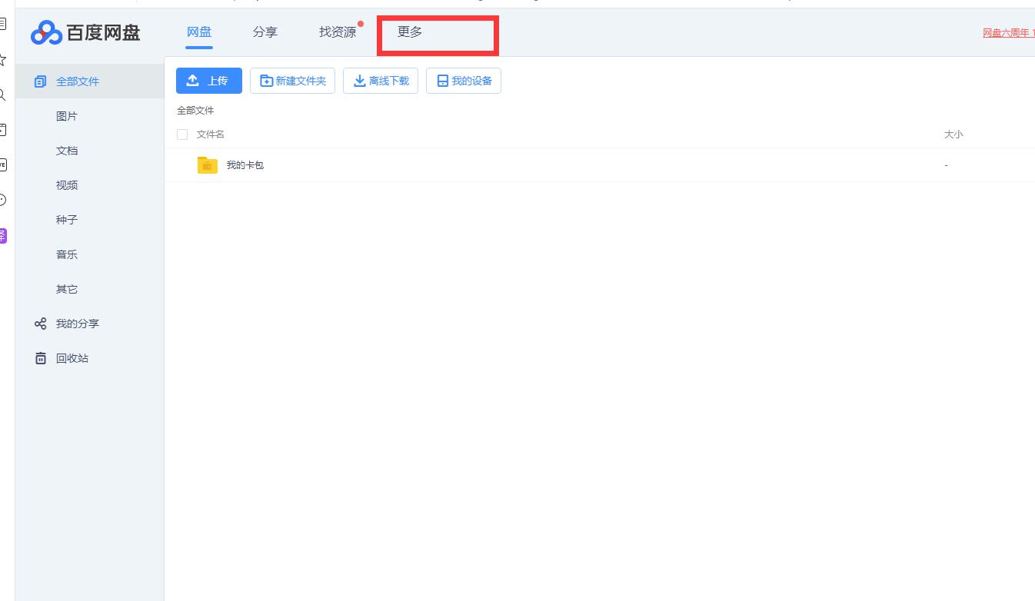
Task: Tick the select-all checkbox beside 文件名
Action: coord(182,134)
